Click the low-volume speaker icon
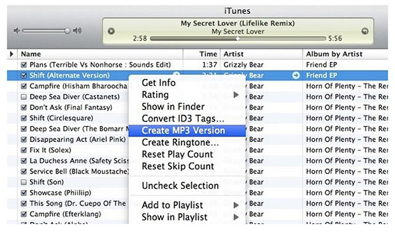Screen dimensions: 395x239 pyautogui.click(x=16, y=31)
